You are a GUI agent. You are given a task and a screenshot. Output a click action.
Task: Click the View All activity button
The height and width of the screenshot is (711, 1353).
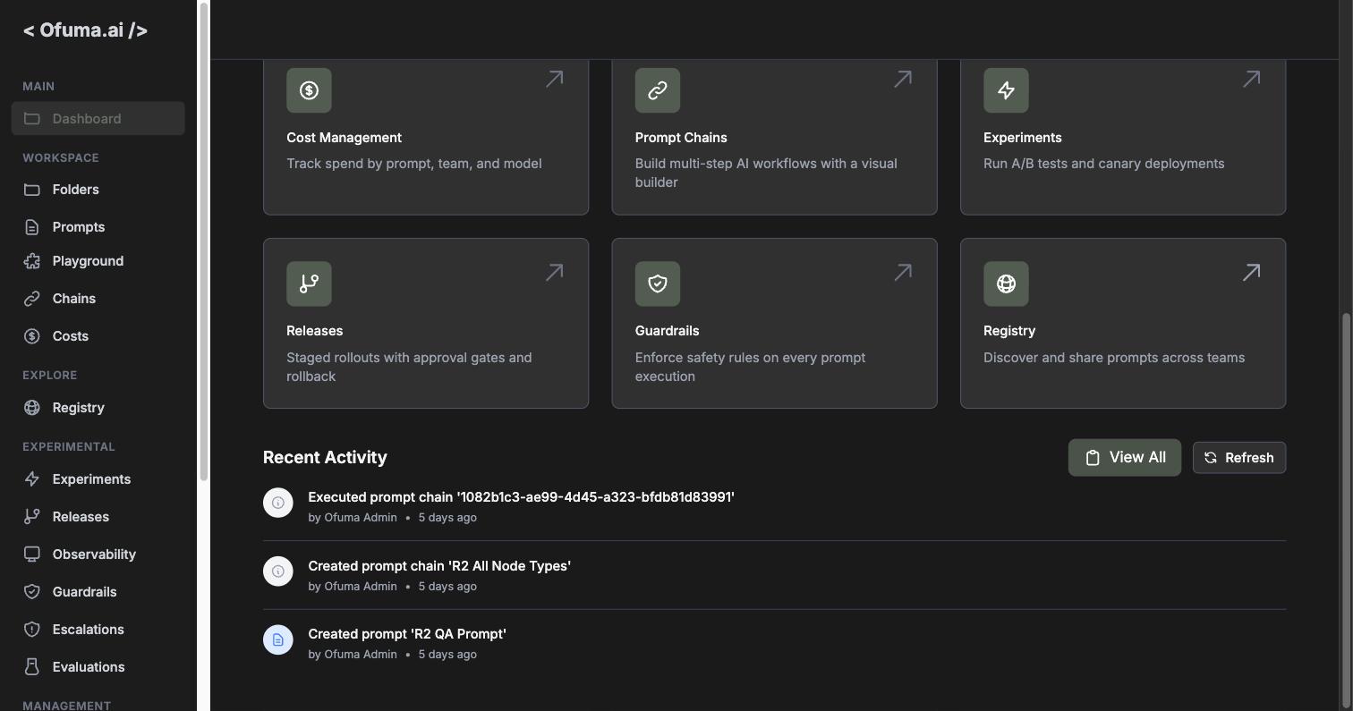[1125, 458]
